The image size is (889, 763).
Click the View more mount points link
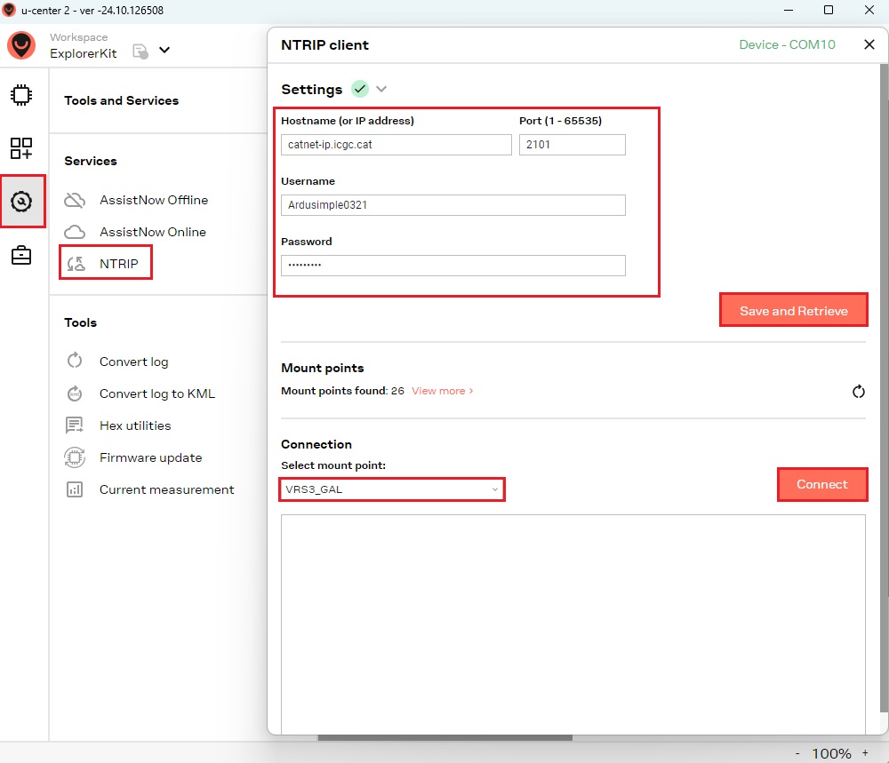click(x=442, y=391)
